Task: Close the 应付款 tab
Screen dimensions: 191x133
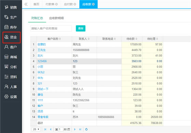Action: [x=75, y=4]
